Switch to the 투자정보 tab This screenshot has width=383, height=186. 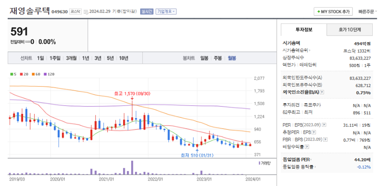coord(304,30)
